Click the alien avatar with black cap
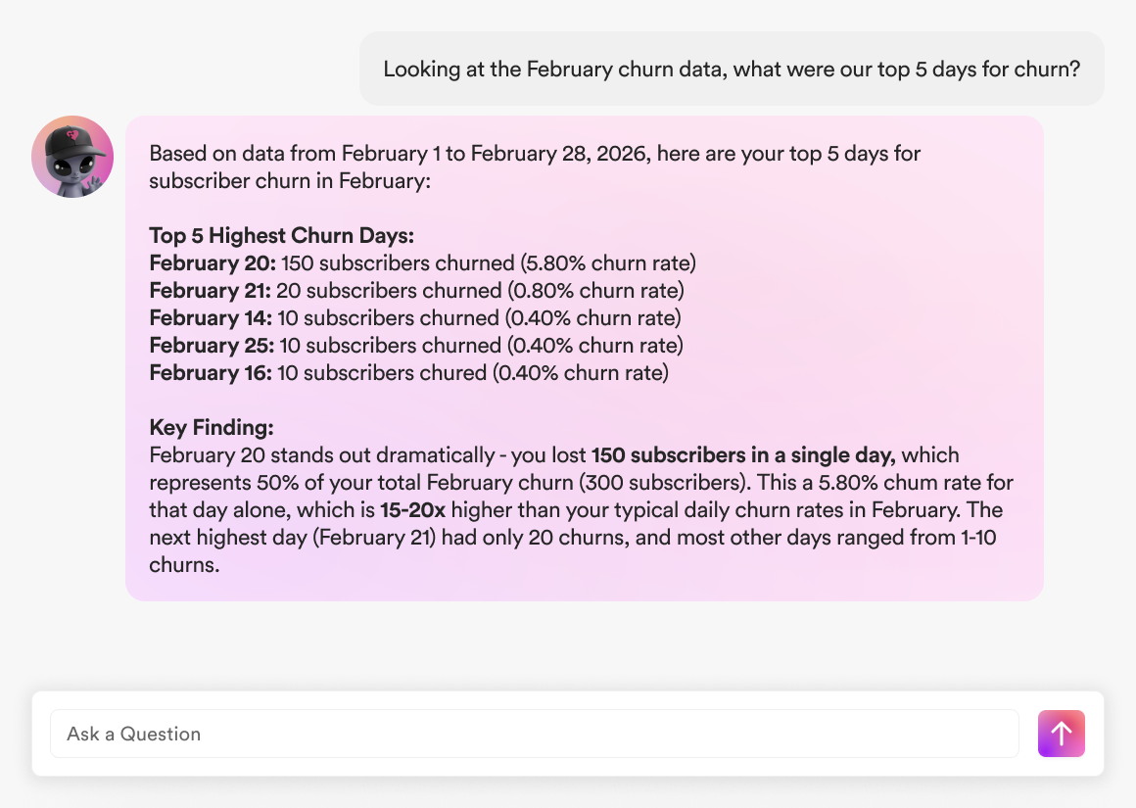 72,157
